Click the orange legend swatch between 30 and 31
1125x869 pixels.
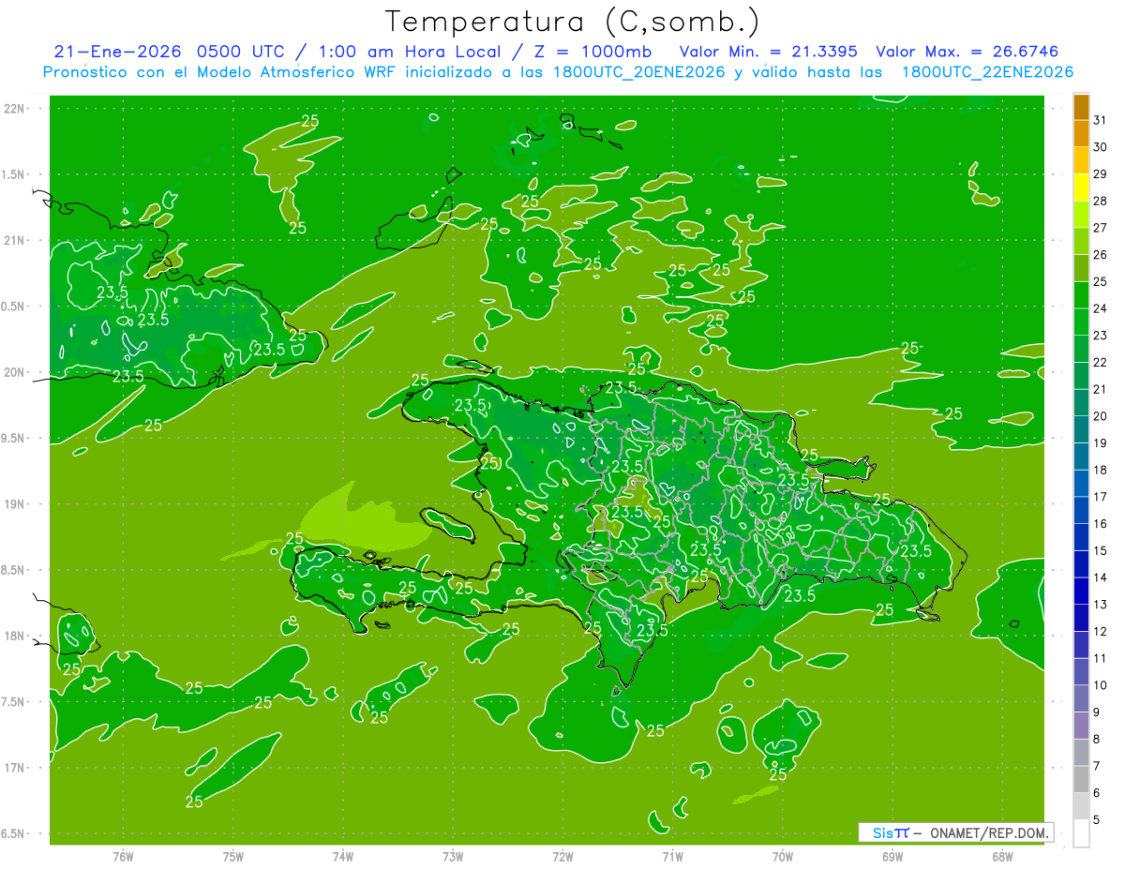pyautogui.click(x=1081, y=133)
